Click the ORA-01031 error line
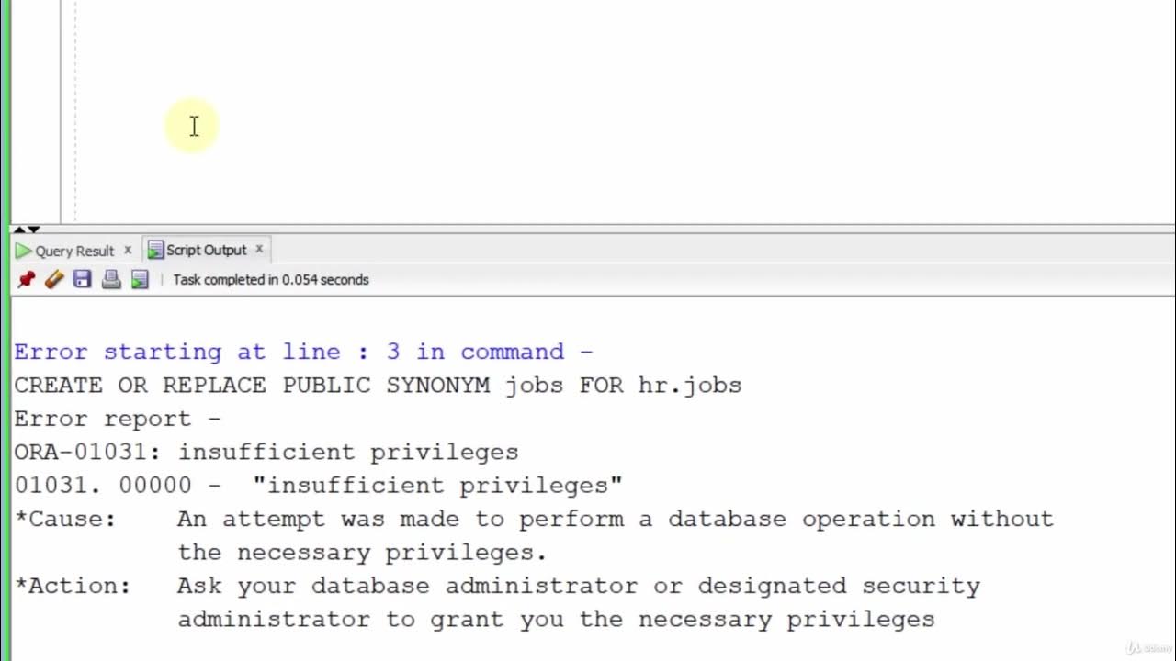The image size is (1176, 661). 266,452
